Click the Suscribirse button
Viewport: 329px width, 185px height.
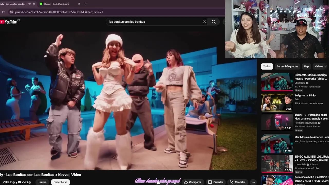(x=60, y=182)
